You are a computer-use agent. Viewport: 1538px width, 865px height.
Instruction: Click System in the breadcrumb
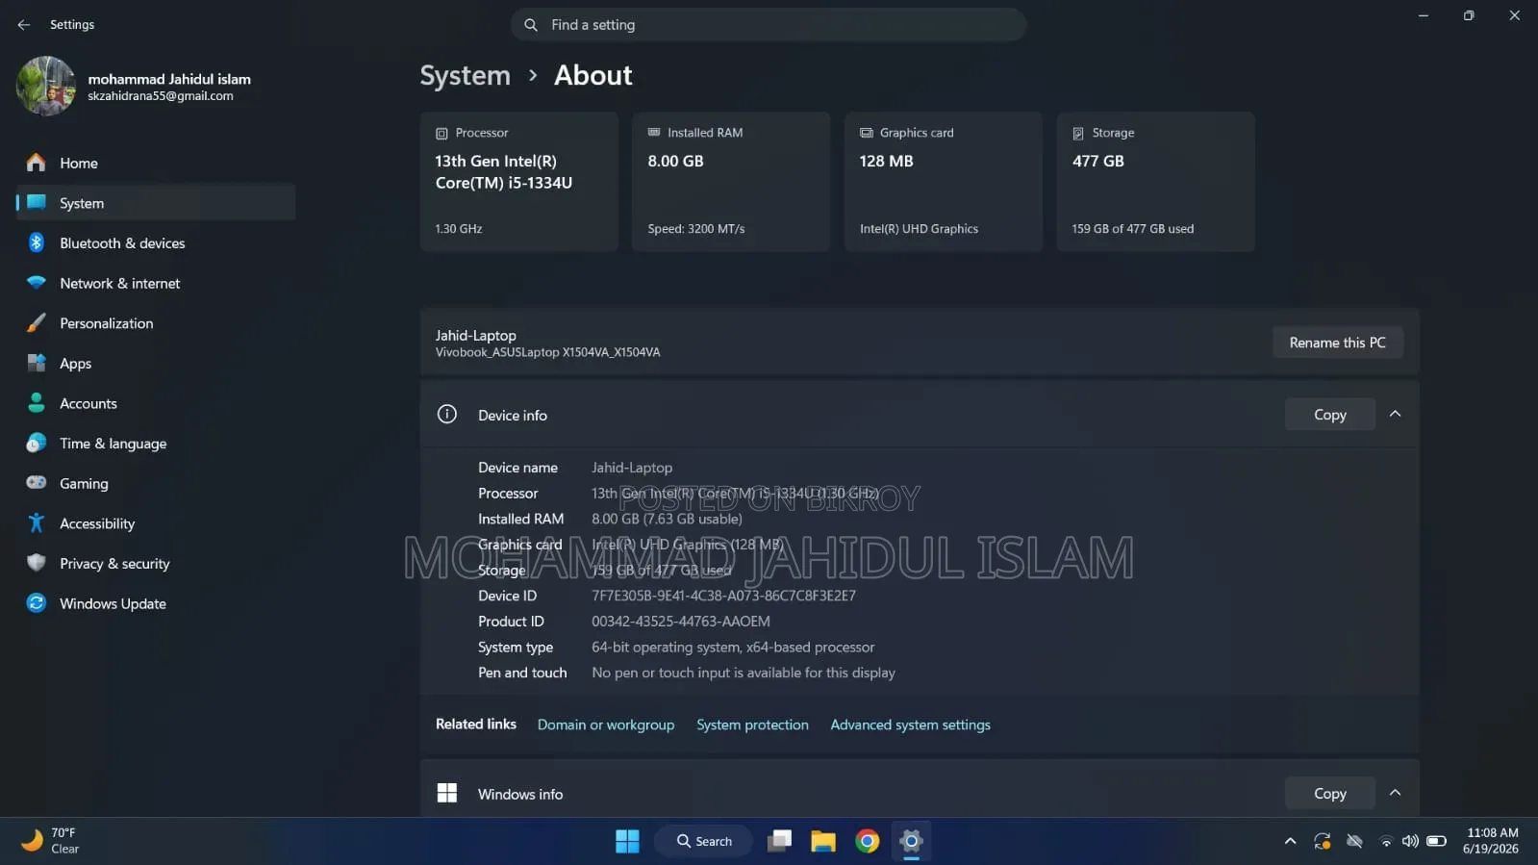pos(465,75)
